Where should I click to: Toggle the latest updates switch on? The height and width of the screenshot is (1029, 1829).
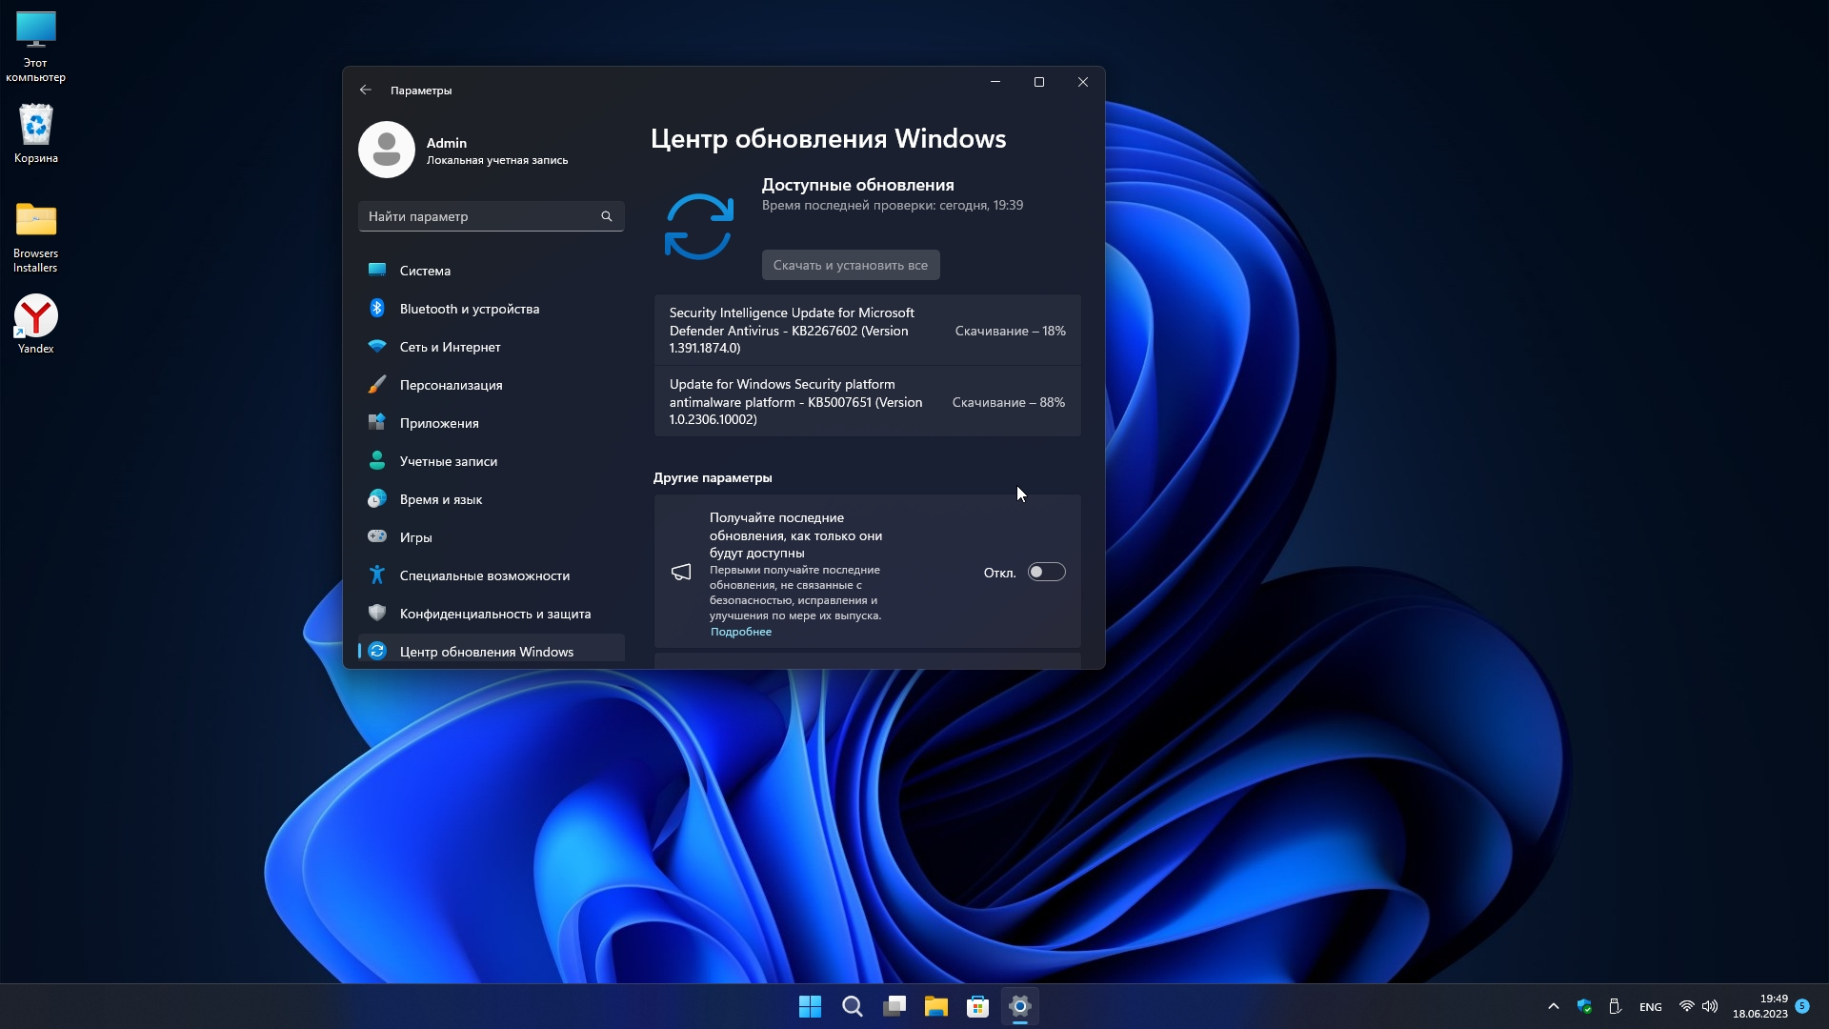1046,572
